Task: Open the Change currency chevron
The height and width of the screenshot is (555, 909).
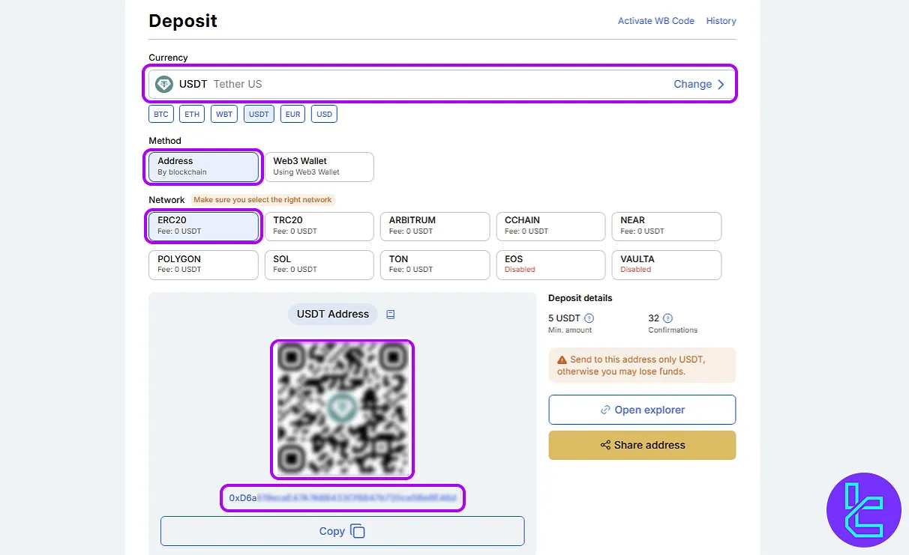Action: point(721,84)
